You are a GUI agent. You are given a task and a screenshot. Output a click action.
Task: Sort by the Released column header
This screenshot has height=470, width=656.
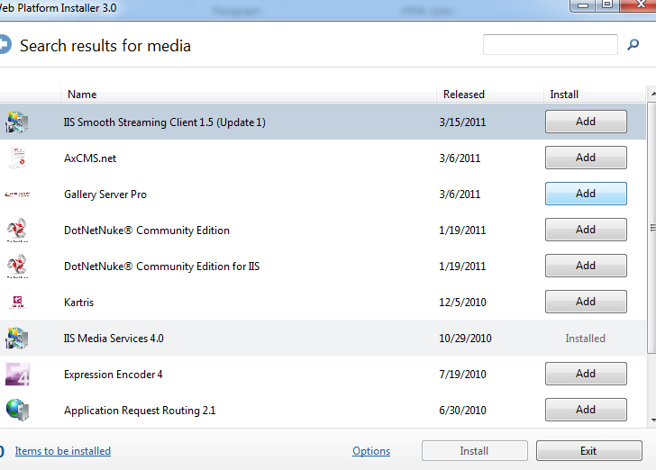pyautogui.click(x=490, y=95)
